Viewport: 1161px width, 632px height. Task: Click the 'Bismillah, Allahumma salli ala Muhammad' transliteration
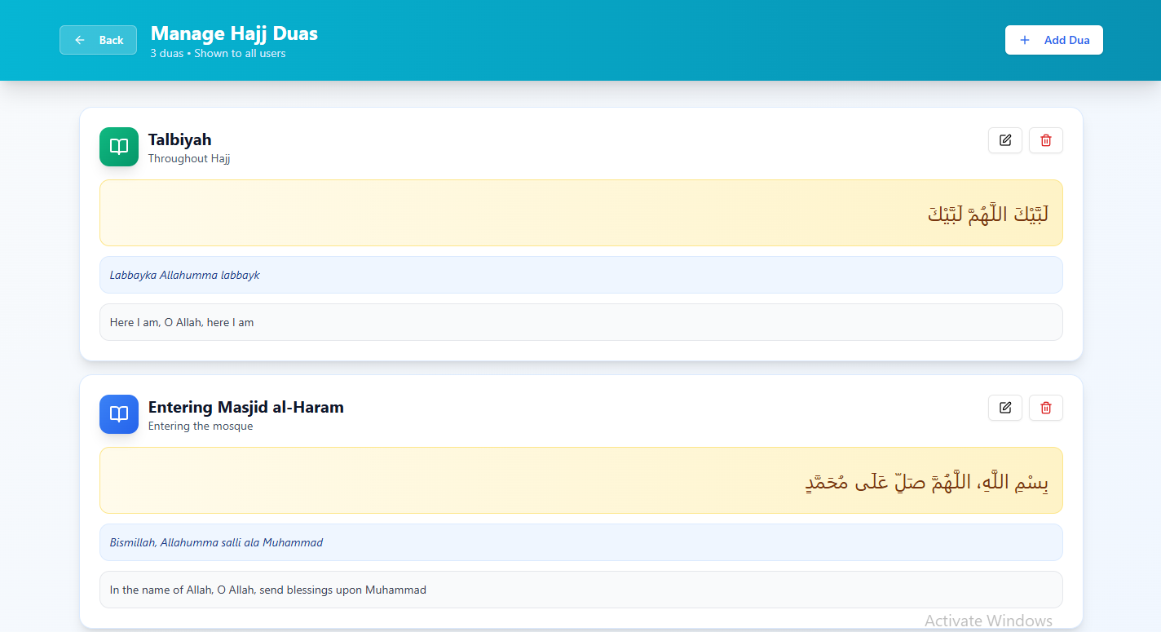581,542
